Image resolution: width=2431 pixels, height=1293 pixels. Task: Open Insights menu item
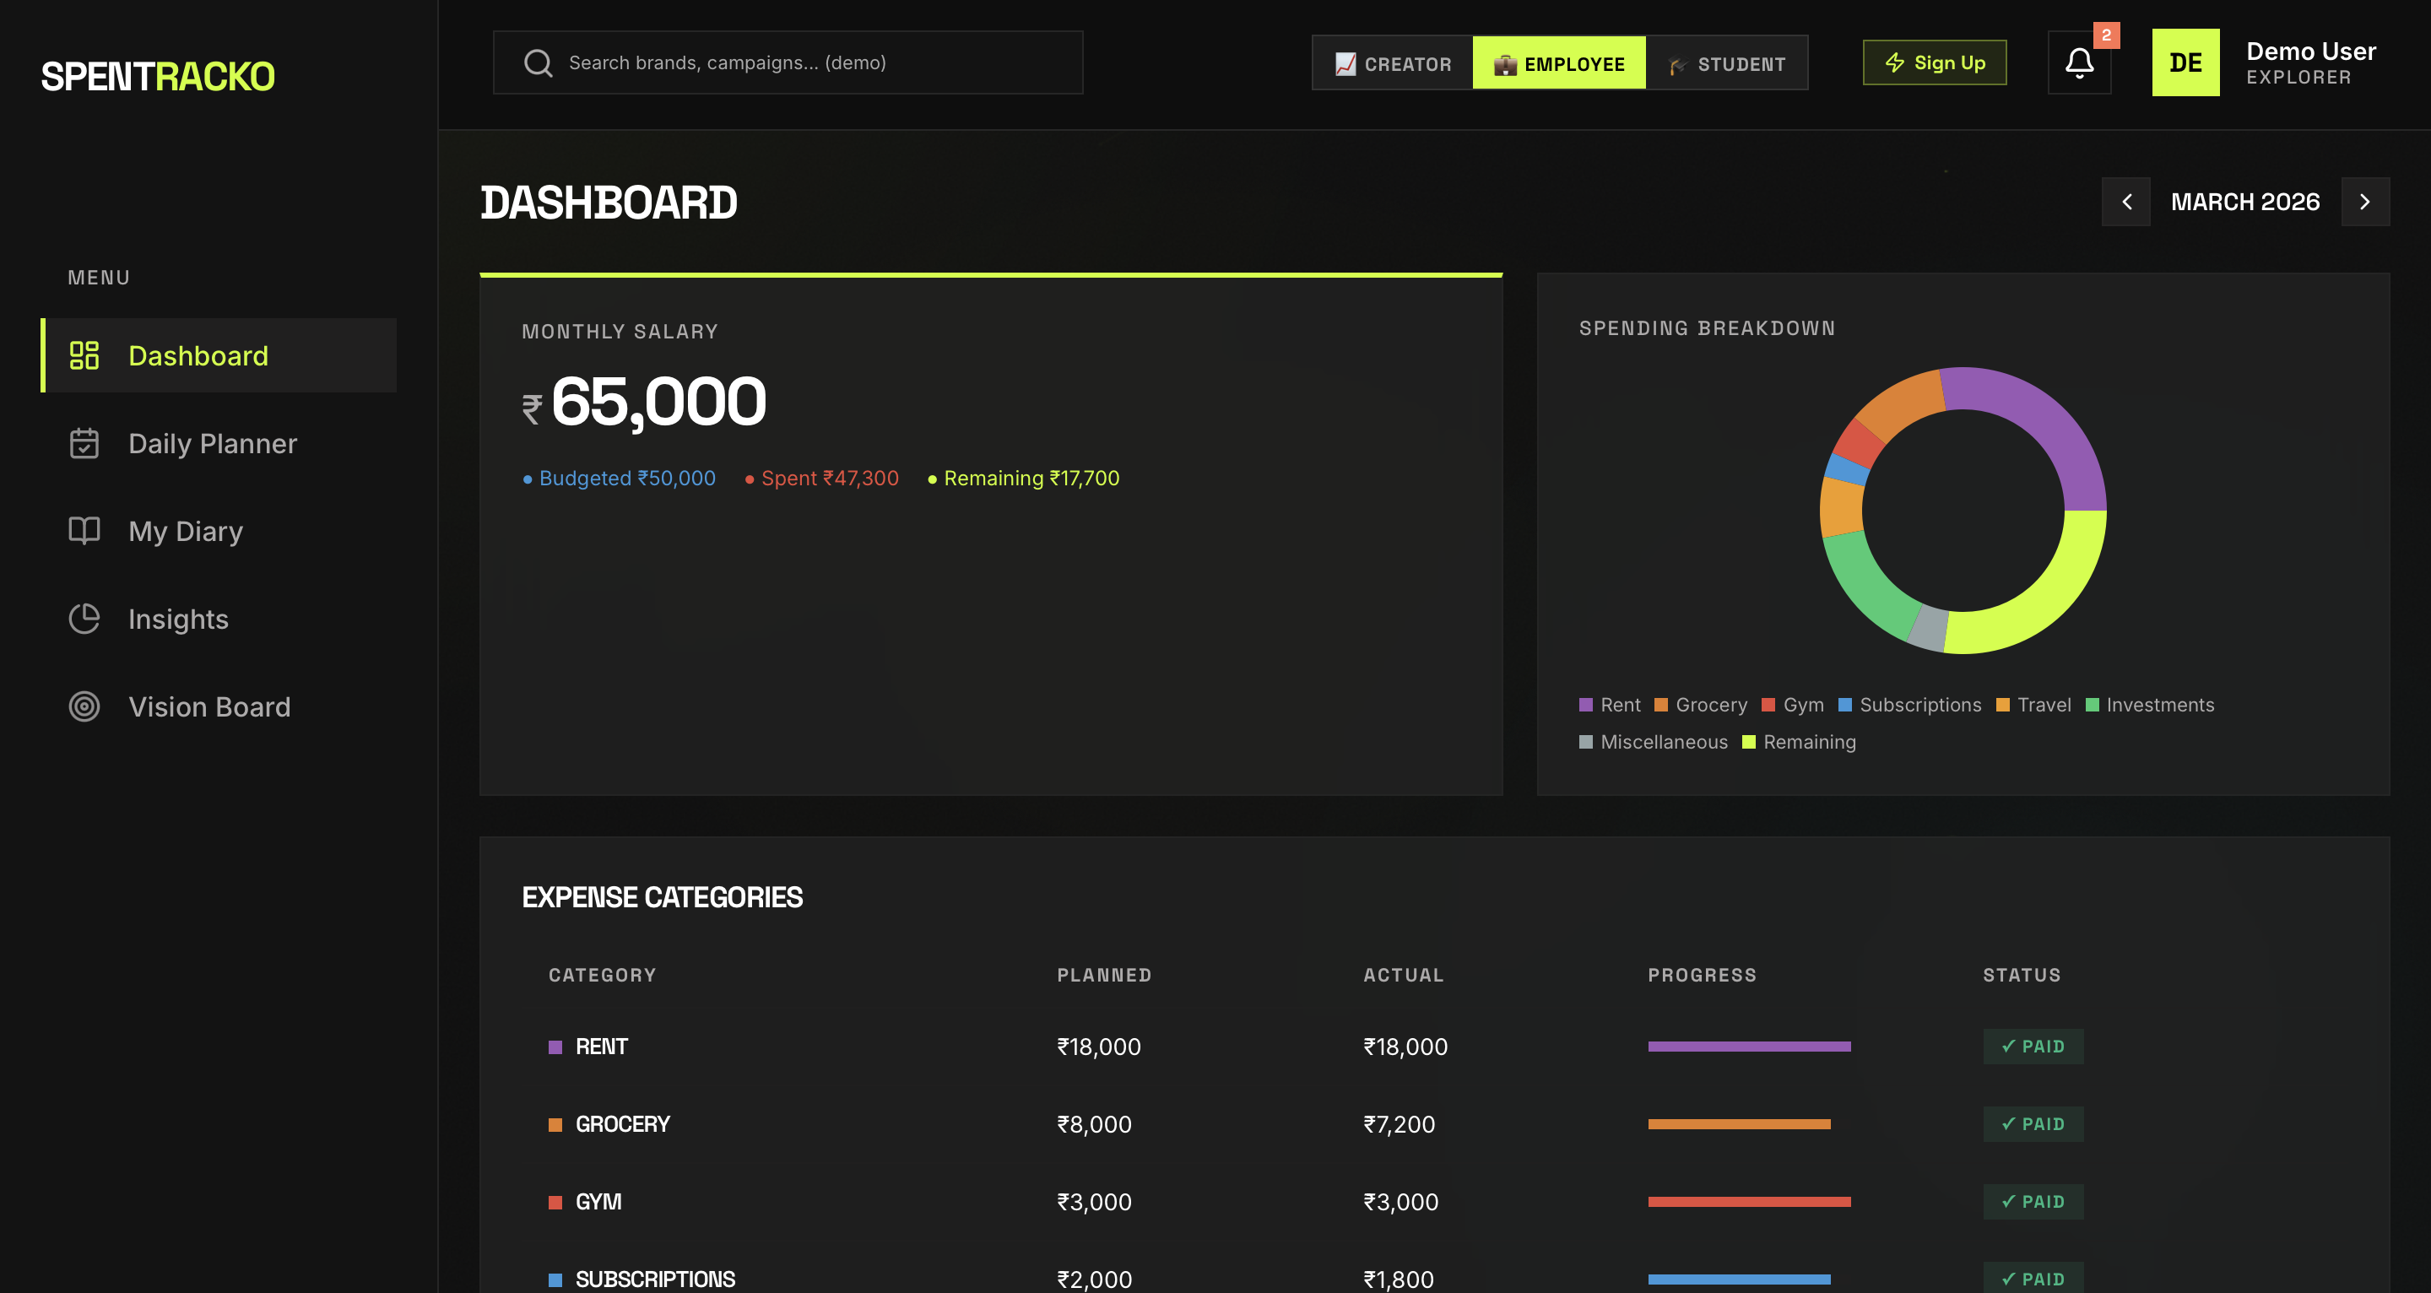click(x=178, y=618)
